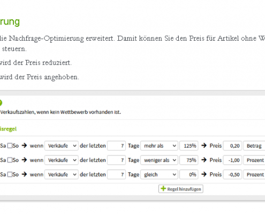Check the So checkbox in the gleich rule
The height and width of the screenshot is (214, 265).
pyautogui.click(x=10, y=174)
